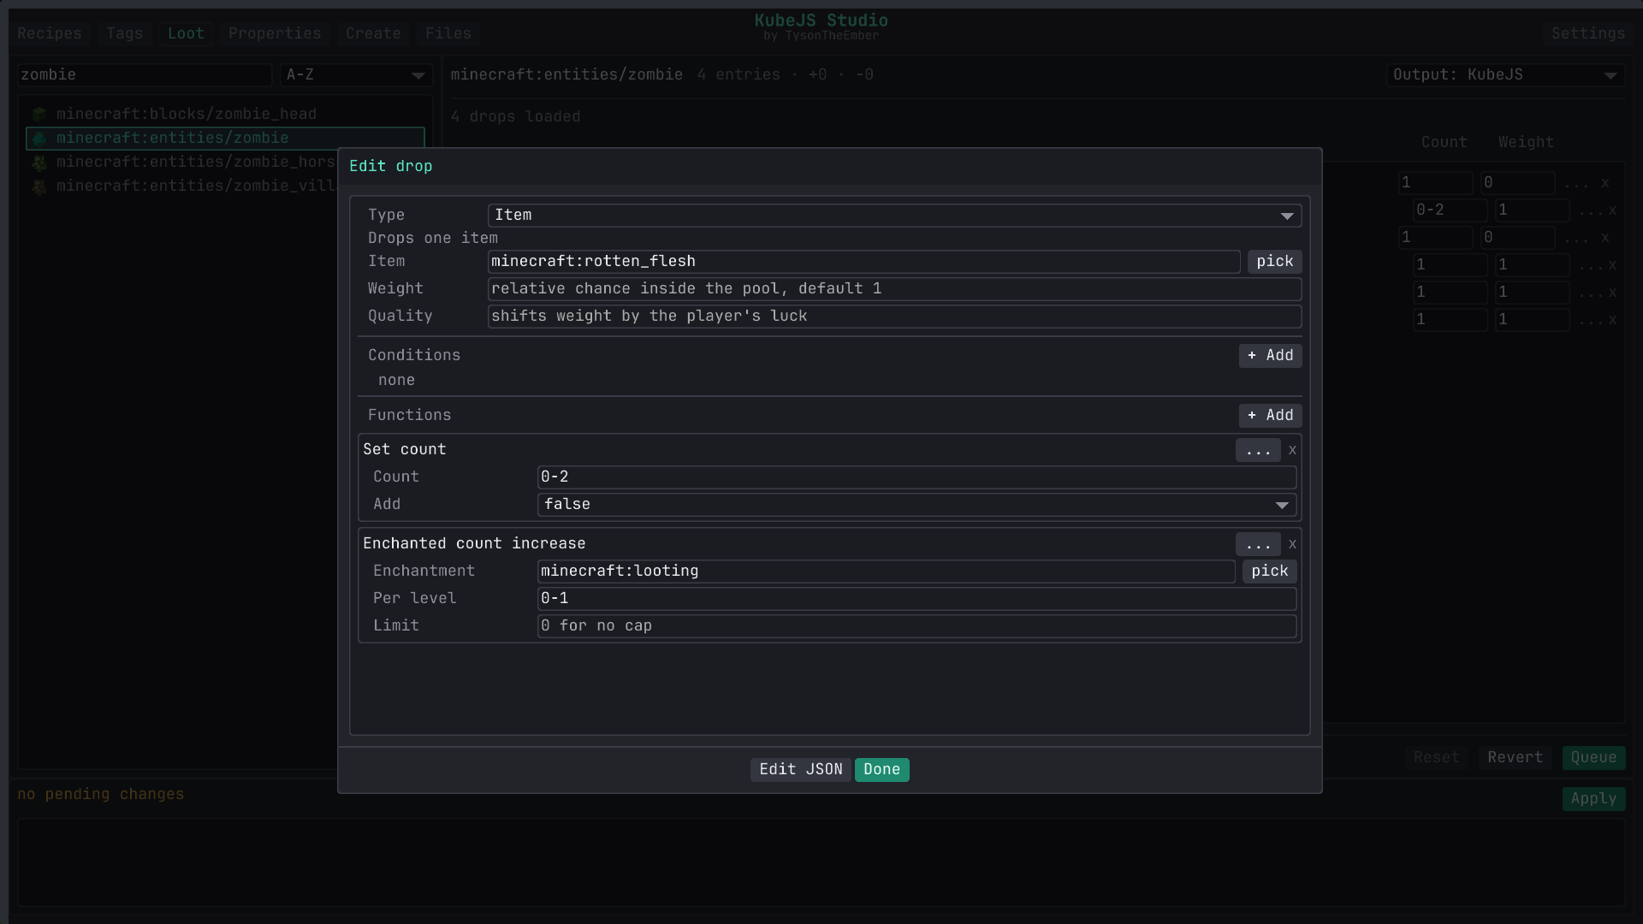
Task: Switch to the Tags tab
Action: [125, 33]
